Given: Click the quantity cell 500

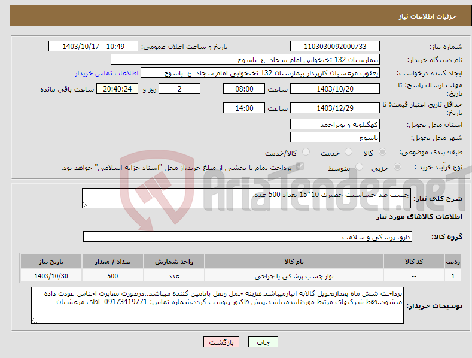Looking at the screenshot, I should coord(112,276).
